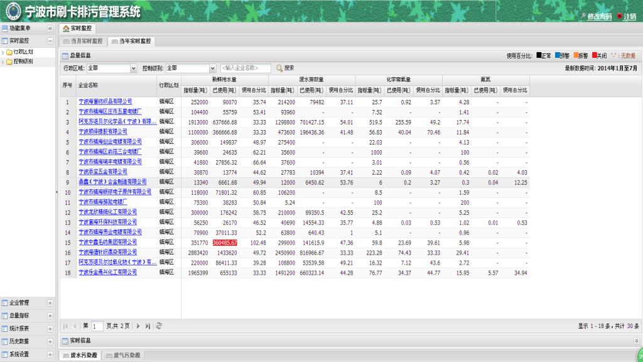Expand the 总量指标 section with plus
643x362 pixels.
pyautogui.click(x=50, y=315)
